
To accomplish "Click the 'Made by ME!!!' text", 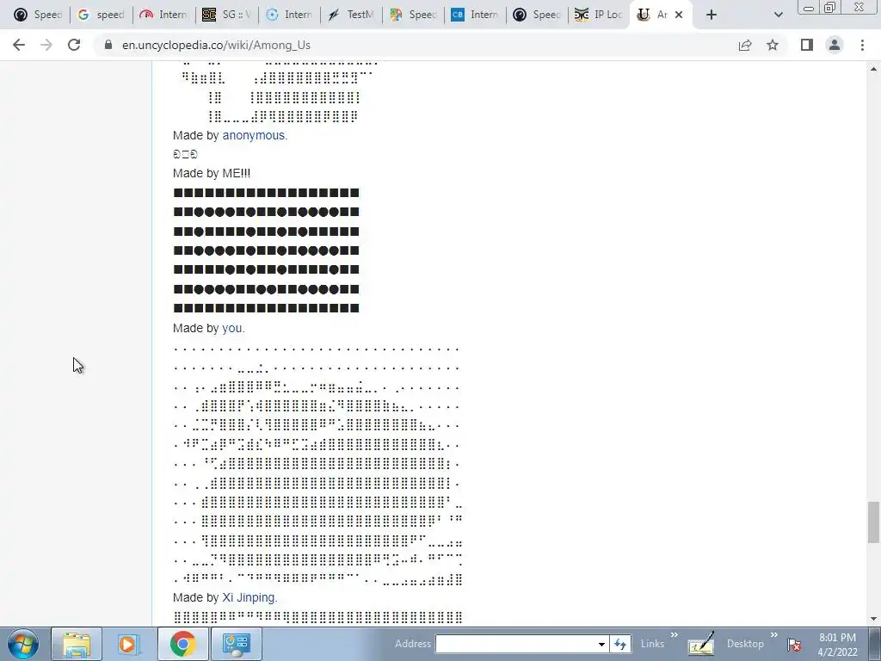I will point(212,173).
